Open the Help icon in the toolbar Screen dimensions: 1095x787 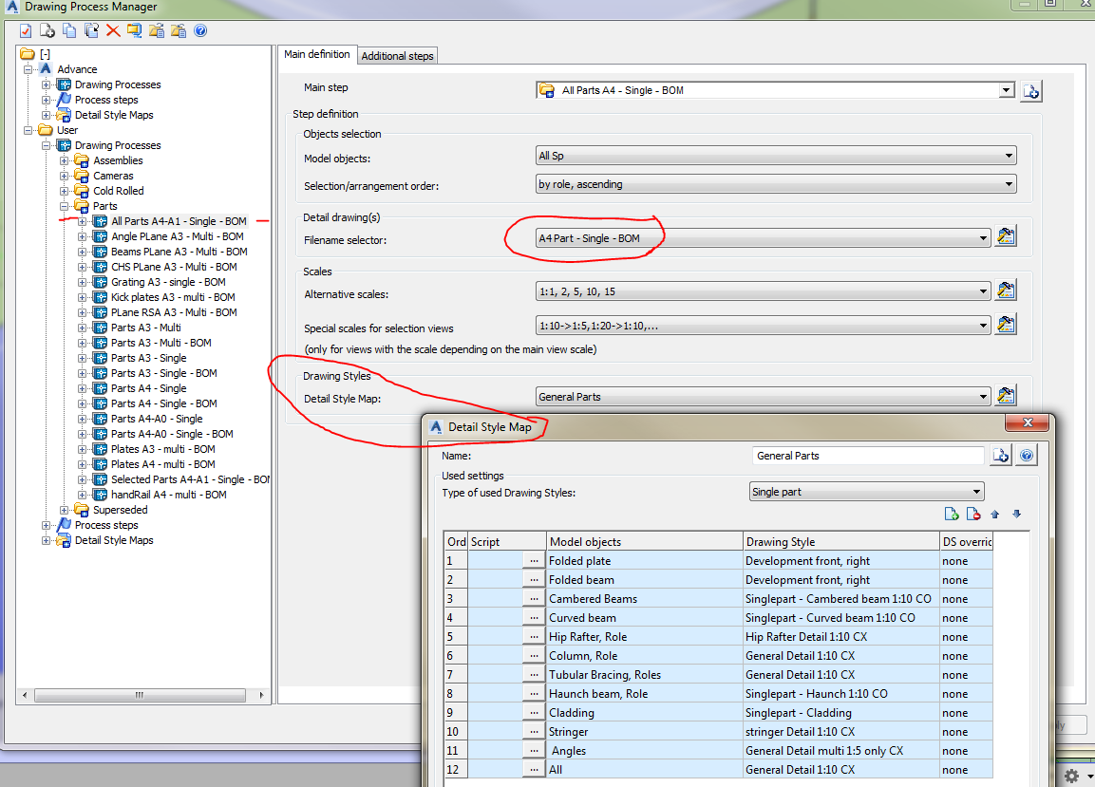pos(201,30)
